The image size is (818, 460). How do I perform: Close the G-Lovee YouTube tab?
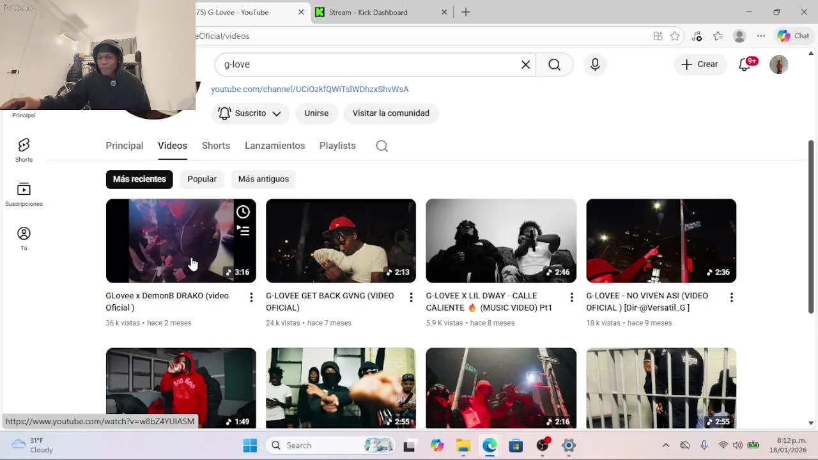[301, 12]
